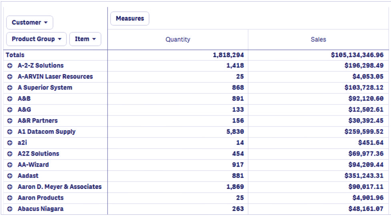Expand A1 Datacom Supply row

pyautogui.click(x=10, y=131)
